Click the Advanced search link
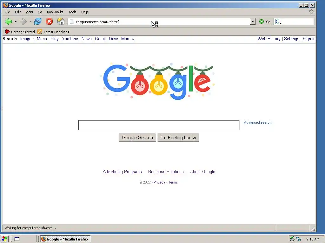Image resolution: width=325 pixels, height=243 pixels. (x=258, y=122)
